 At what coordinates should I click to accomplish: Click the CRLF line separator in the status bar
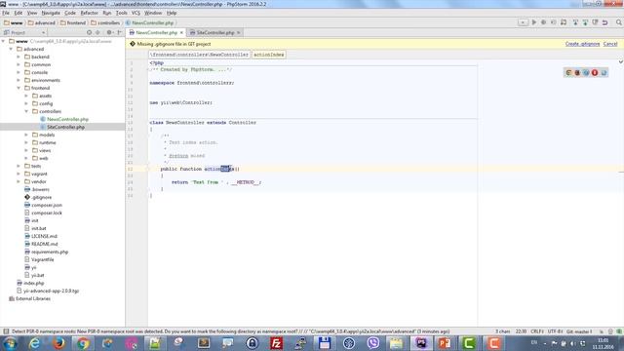tap(537, 331)
